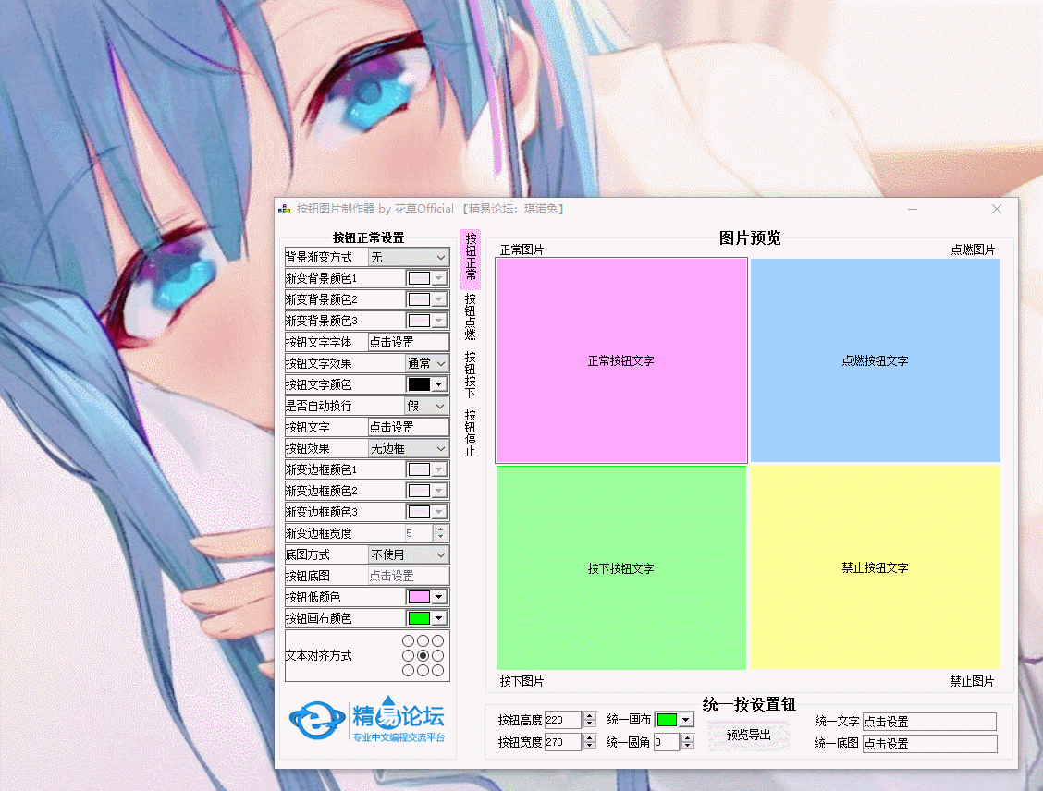Pick the green 按钮画布颜色 swatch
The width and height of the screenshot is (1043, 791).
point(419,619)
